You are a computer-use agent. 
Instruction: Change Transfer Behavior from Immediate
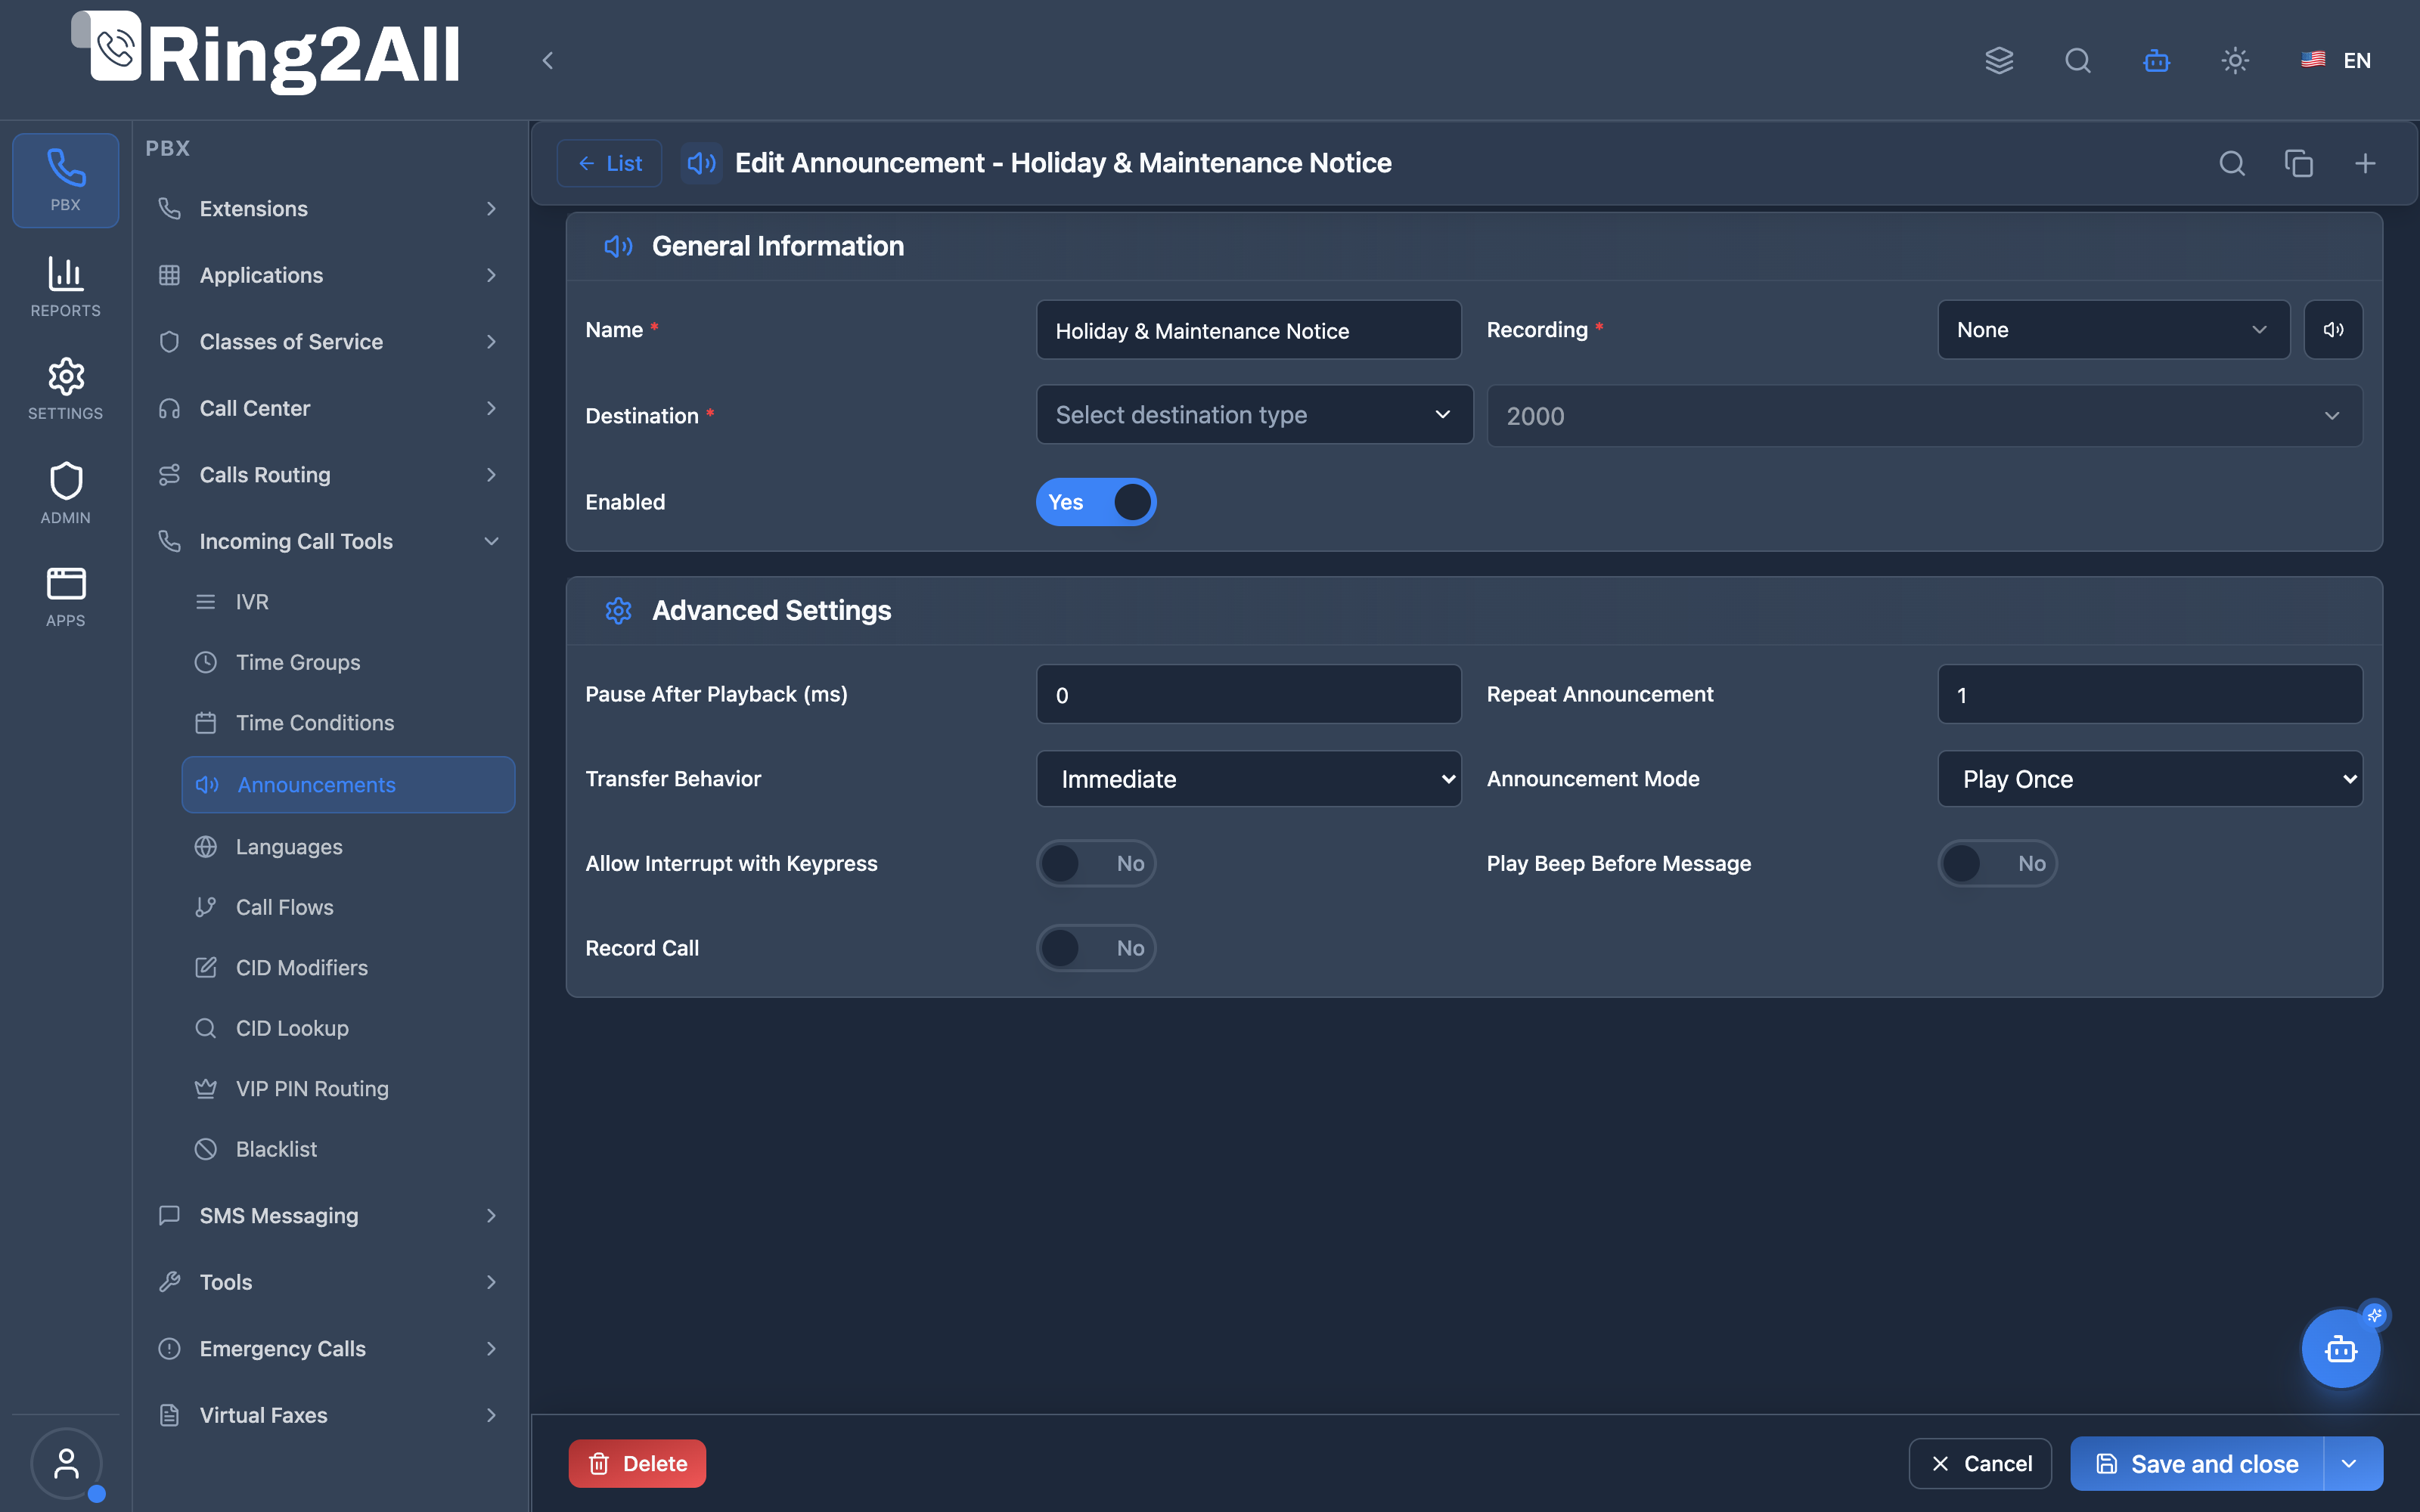pos(1249,779)
